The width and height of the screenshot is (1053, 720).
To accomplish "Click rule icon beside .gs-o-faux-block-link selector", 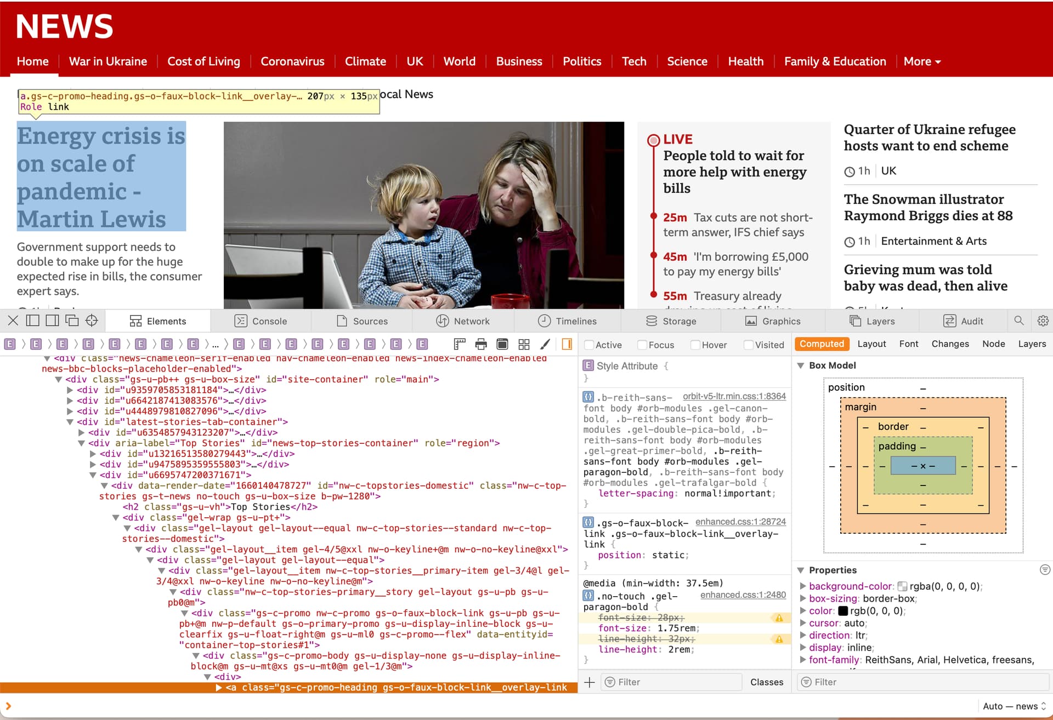I will [x=588, y=522].
